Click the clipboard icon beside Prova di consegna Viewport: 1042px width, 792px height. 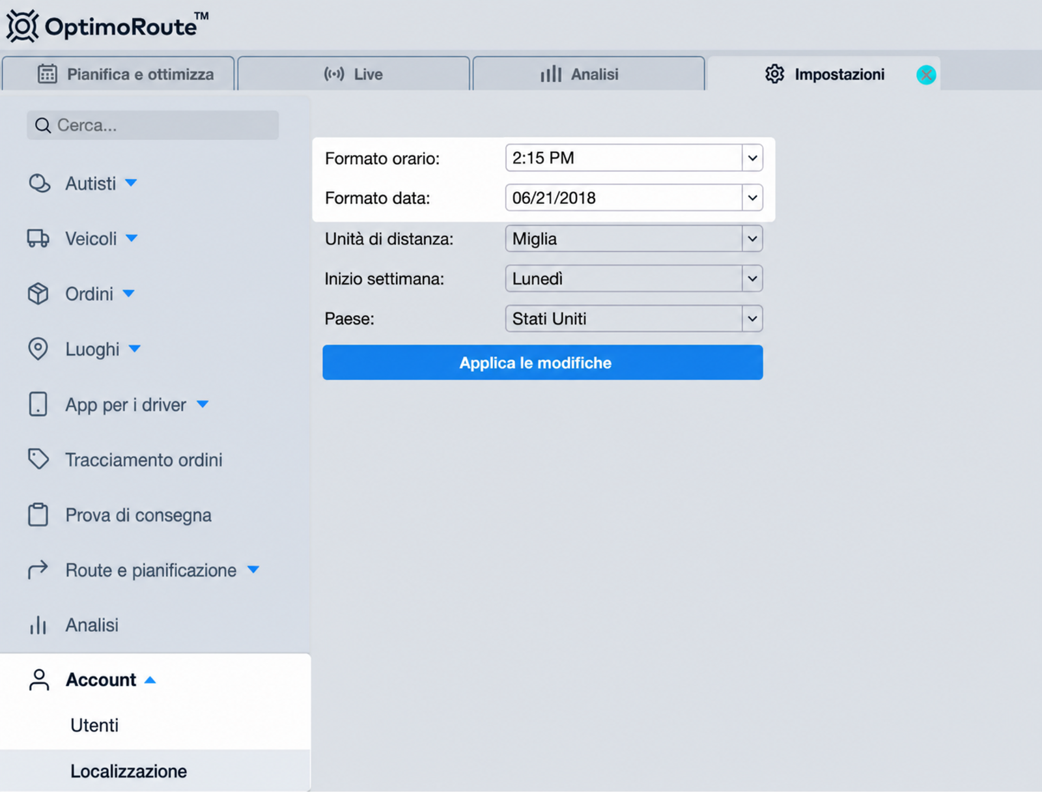click(x=38, y=515)
